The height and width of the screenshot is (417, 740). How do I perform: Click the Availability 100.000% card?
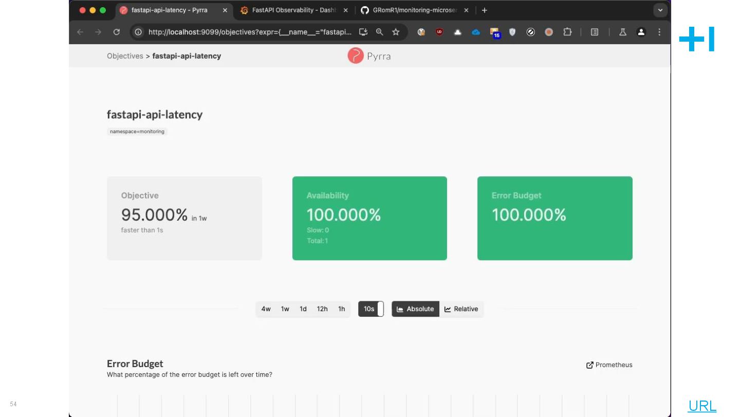coord(369,218)
